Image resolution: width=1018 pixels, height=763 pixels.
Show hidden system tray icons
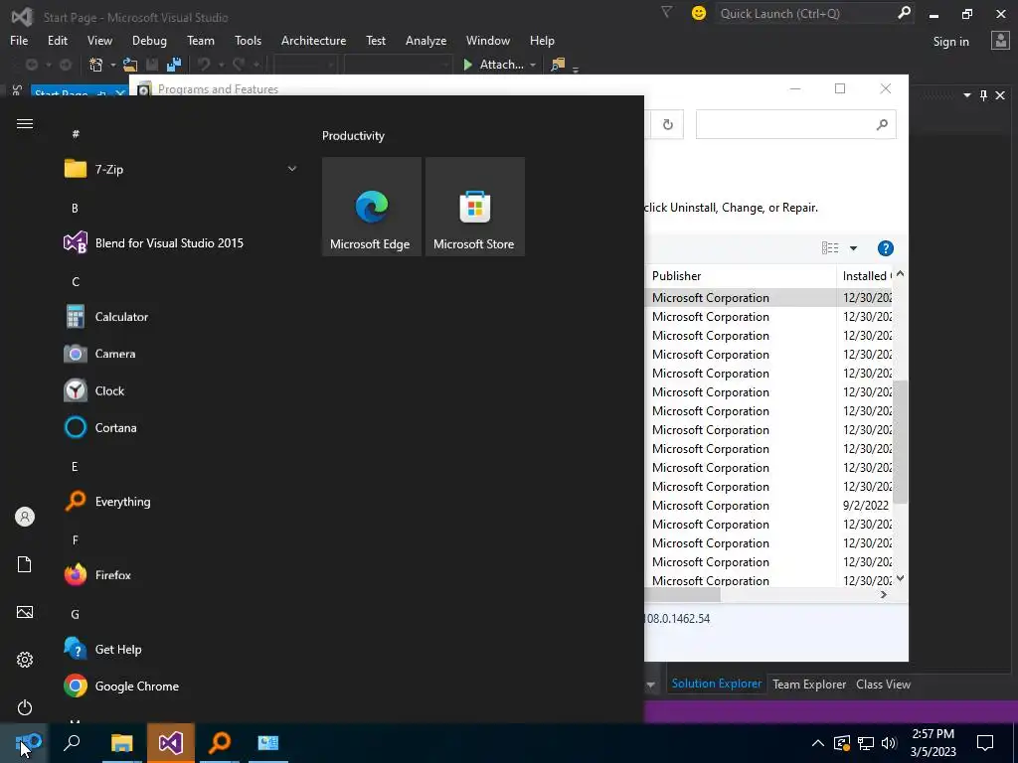817,743
